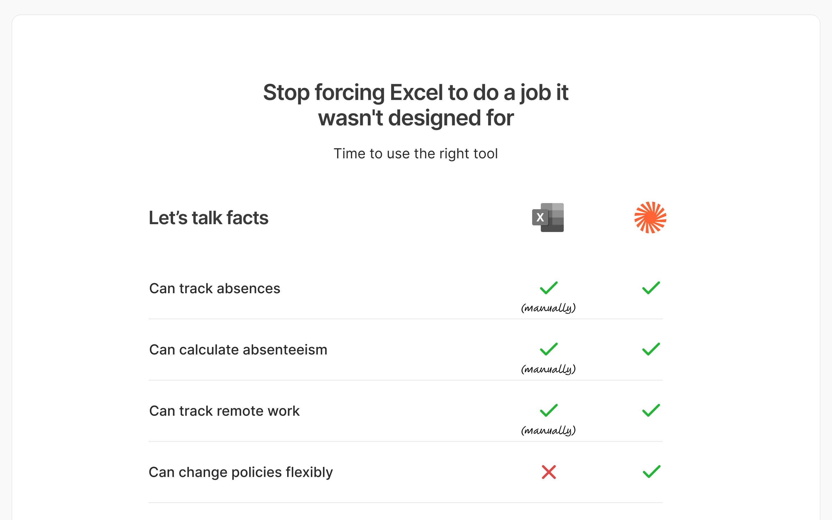The image size is (832, 520).
Task: Click the 'Let's talk facts' heading
Action: [x=208, y=218]
